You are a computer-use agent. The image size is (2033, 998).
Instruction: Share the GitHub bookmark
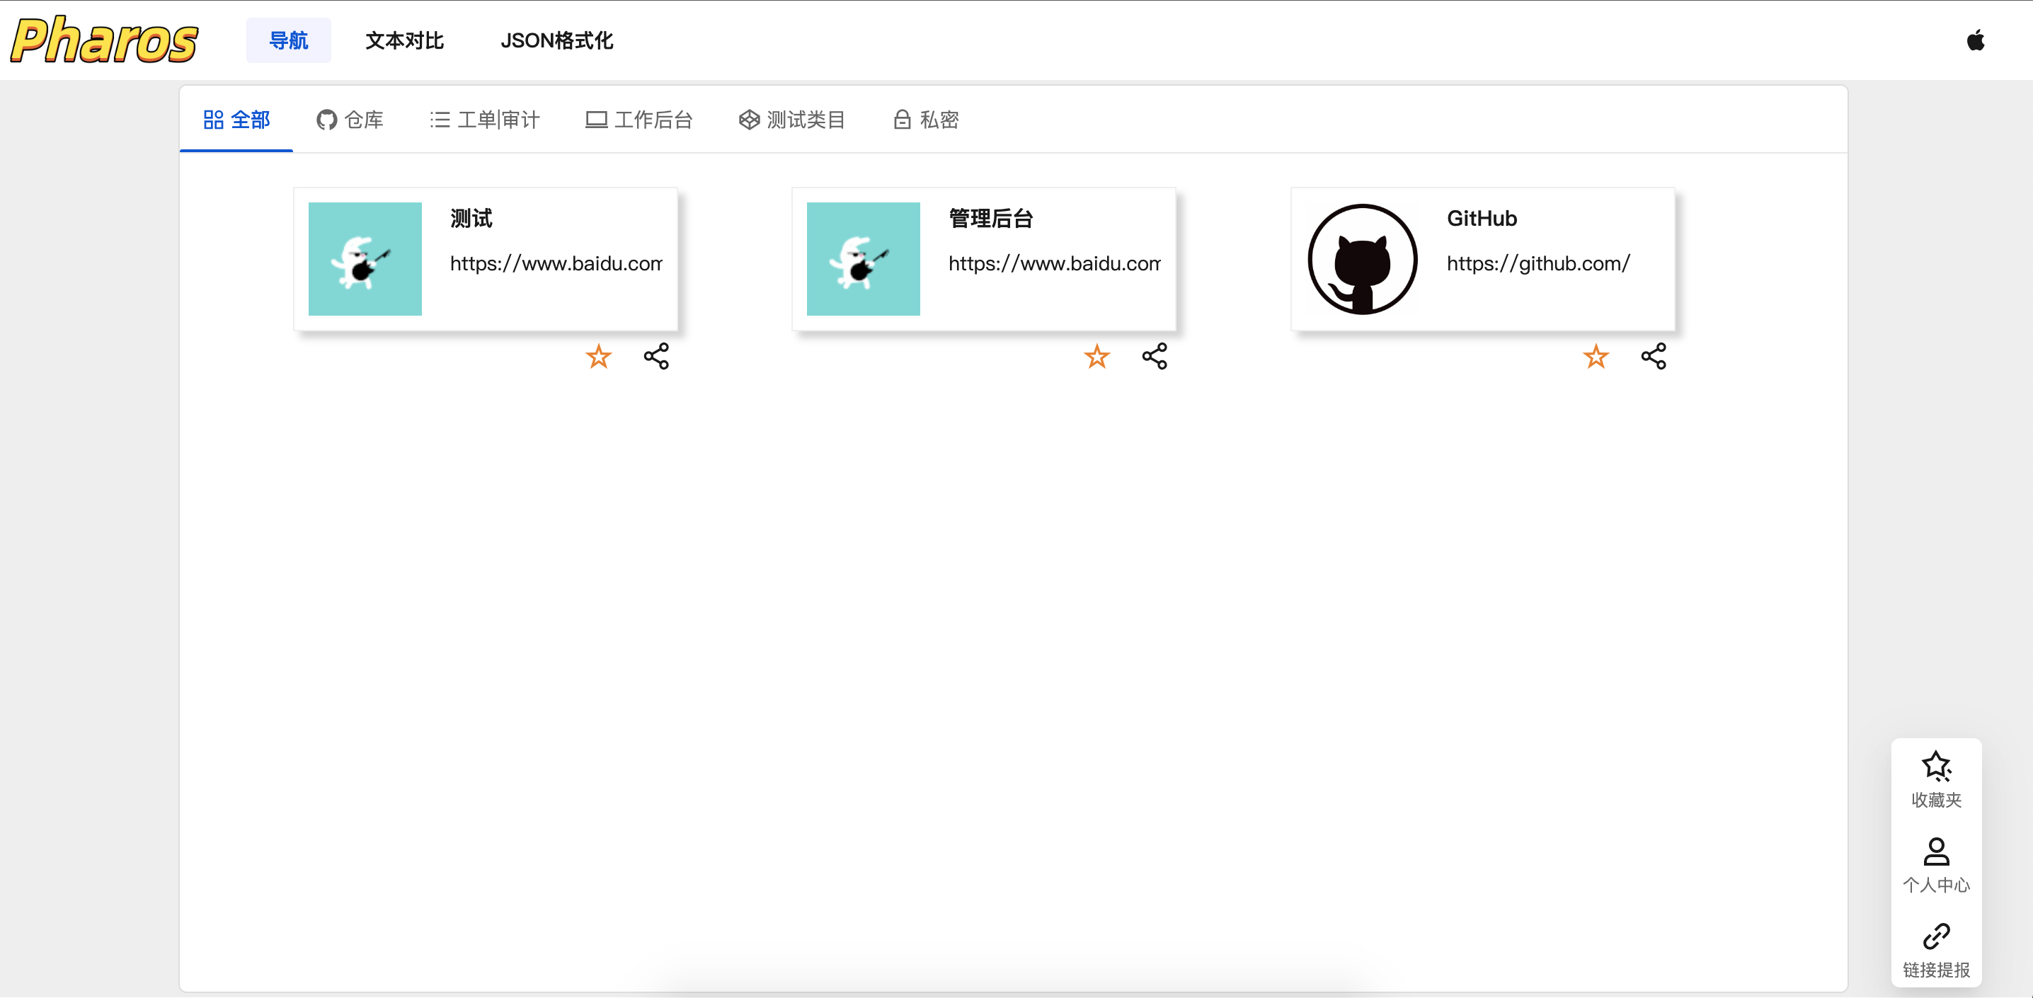[x=1654, y=357]
